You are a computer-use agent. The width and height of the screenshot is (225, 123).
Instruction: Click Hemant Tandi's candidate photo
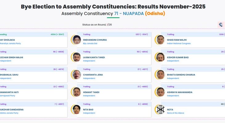[76, 92]
